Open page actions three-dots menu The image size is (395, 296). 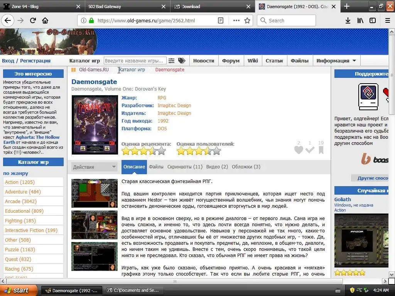(x=236, y=20)
